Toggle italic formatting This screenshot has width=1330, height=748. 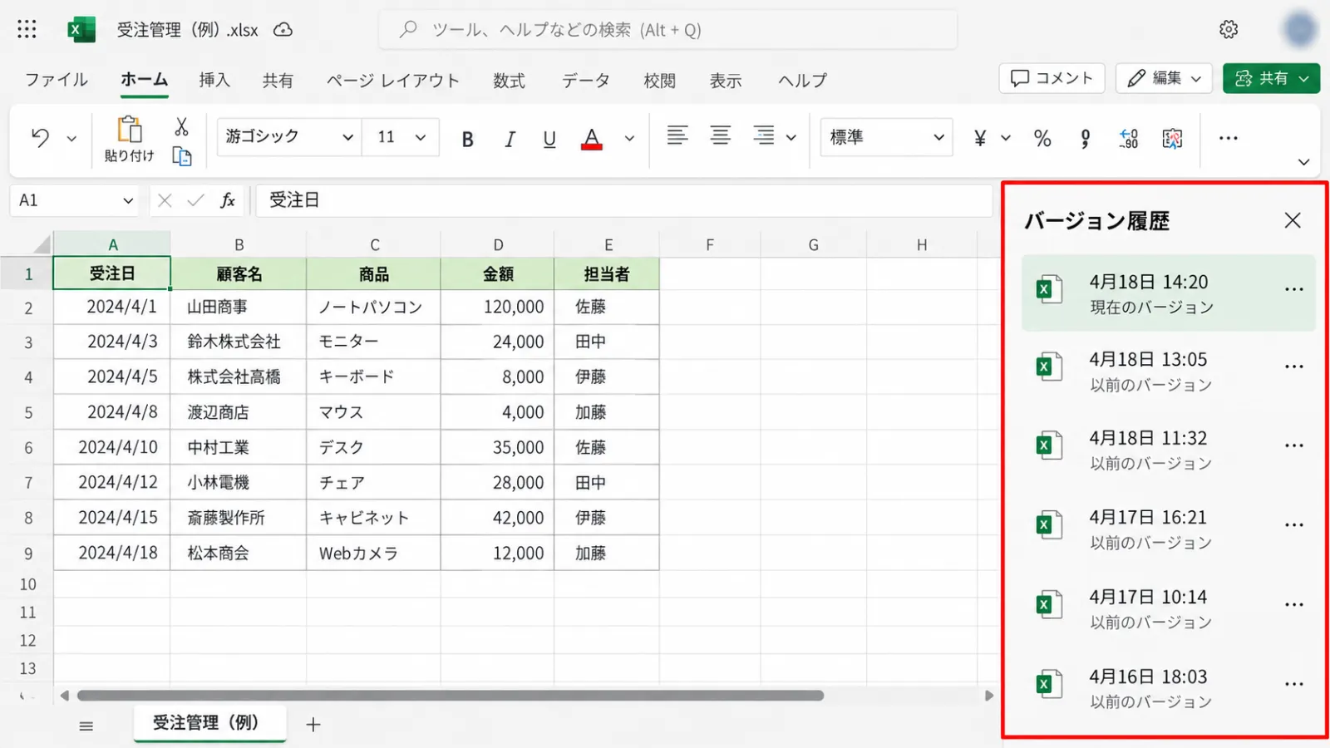510,139
